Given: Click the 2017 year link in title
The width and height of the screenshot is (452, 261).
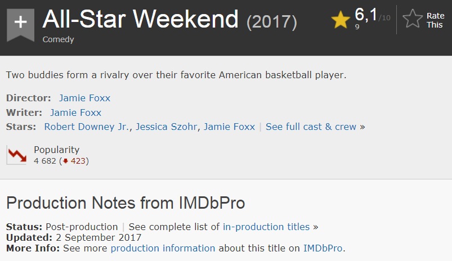Looking at the screenshot, I should (272, 22).
